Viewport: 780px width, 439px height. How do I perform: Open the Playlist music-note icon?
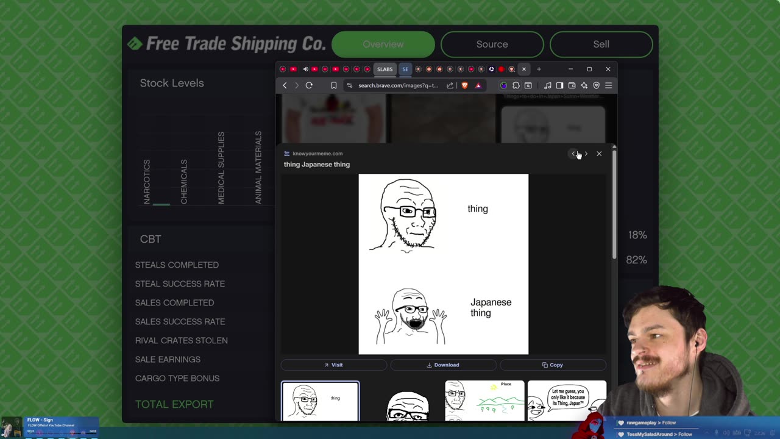point(547,85)
